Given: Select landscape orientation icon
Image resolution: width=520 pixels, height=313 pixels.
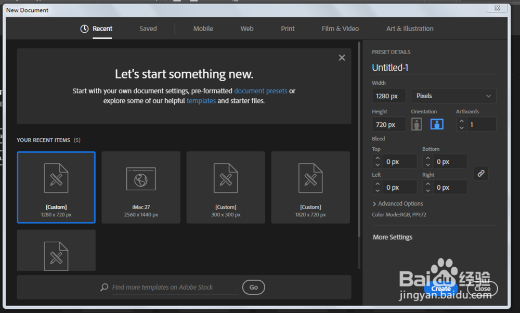Looking at the screenshot, I should [437, 124].
